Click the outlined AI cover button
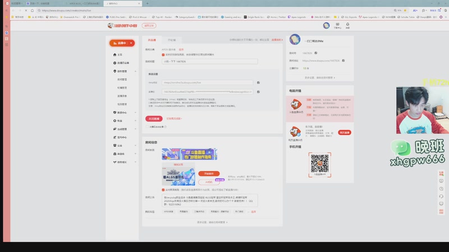Screen dimensions: 449x252 click(209, 182)
